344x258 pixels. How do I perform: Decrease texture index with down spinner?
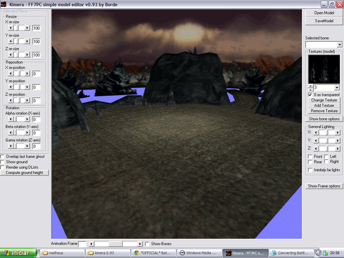click(311, 90)
